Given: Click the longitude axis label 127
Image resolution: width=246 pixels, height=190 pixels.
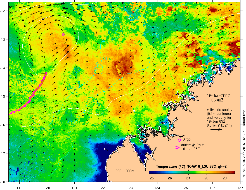Looking at the screenshot, I should (x=240, y=188).
